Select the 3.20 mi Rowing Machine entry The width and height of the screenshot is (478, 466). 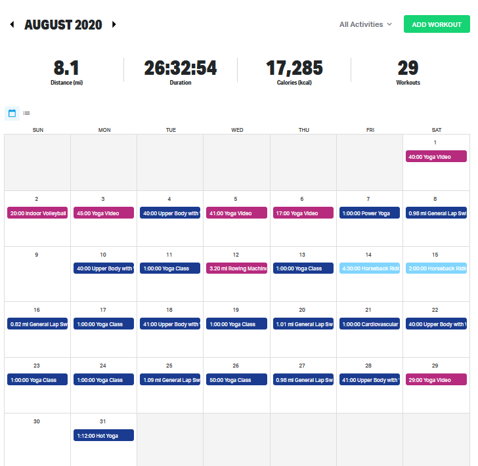[x=237, y=268]
